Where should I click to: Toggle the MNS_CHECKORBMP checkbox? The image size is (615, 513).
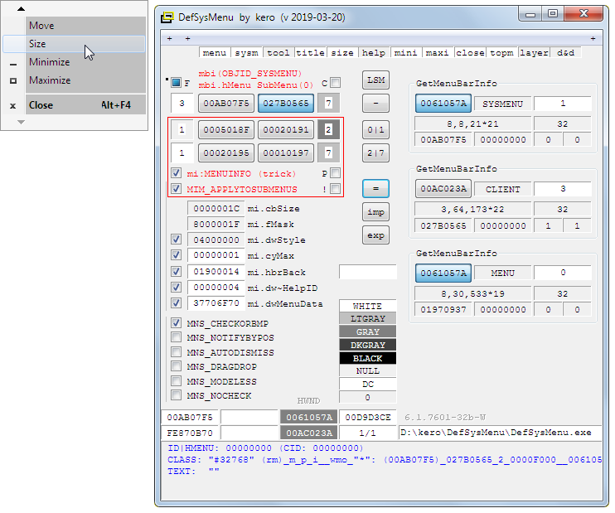pos(176,323)
